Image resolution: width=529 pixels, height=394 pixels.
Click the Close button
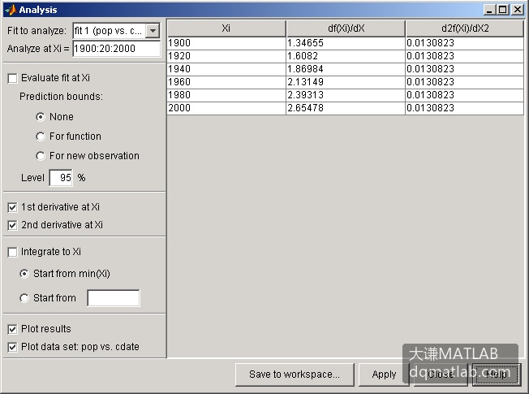(x=441, y=375)
